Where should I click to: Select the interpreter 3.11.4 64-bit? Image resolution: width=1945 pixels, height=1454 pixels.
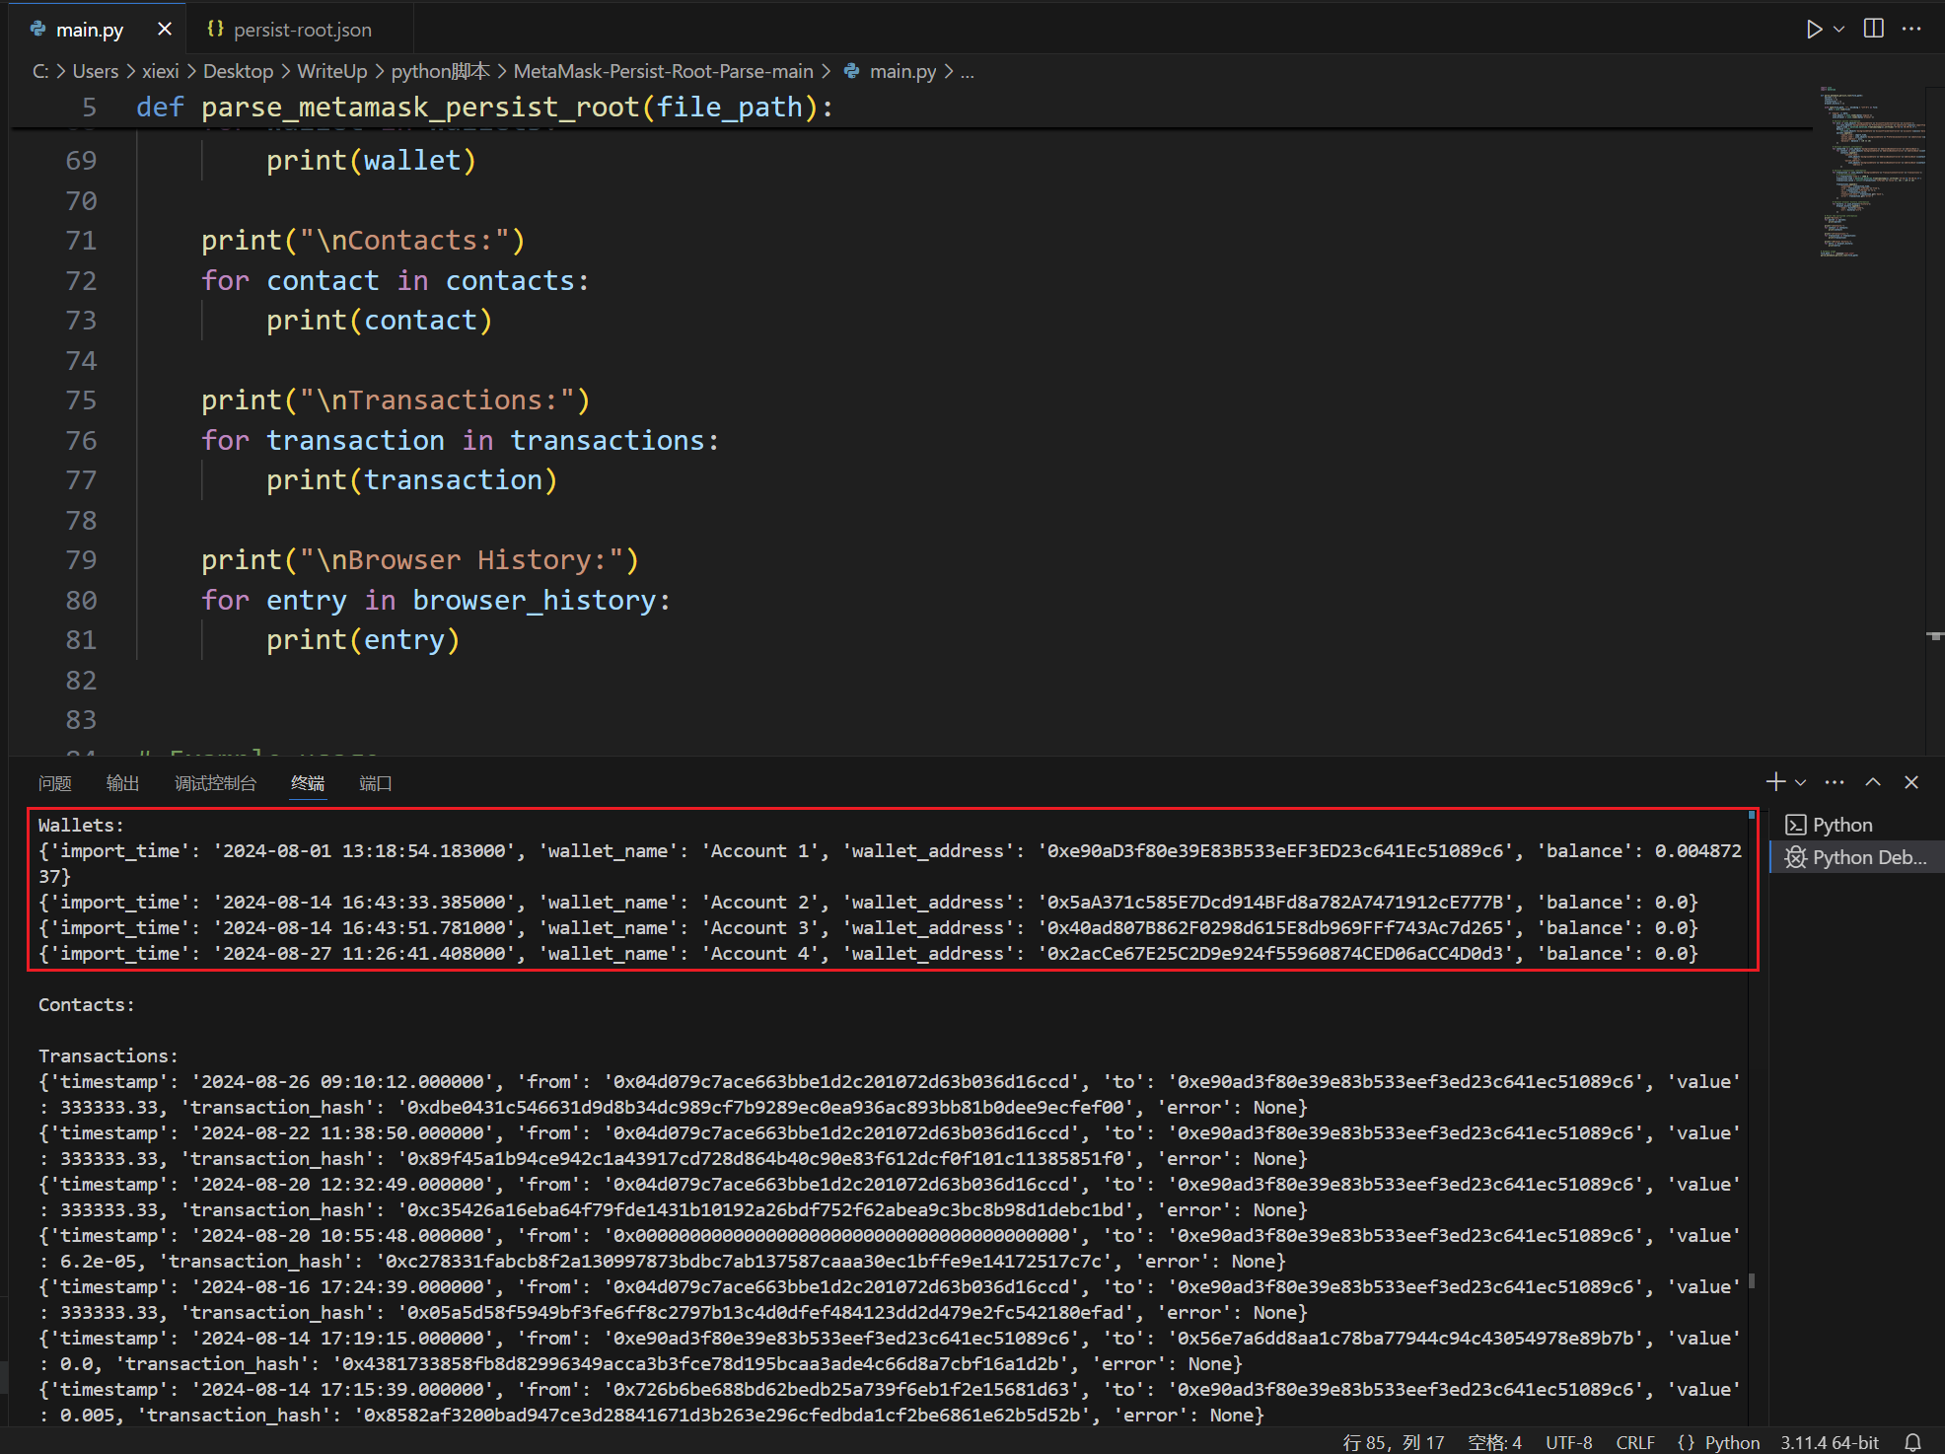(x=1830, y=1441)
